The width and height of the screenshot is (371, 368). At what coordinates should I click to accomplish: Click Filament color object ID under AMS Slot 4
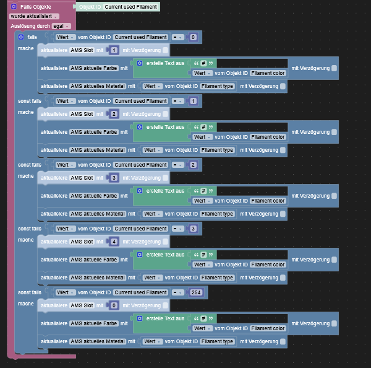268,265
